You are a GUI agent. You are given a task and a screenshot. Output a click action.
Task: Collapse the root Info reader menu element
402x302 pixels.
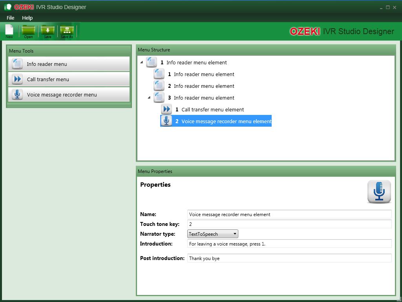click(x=142, y=62)
